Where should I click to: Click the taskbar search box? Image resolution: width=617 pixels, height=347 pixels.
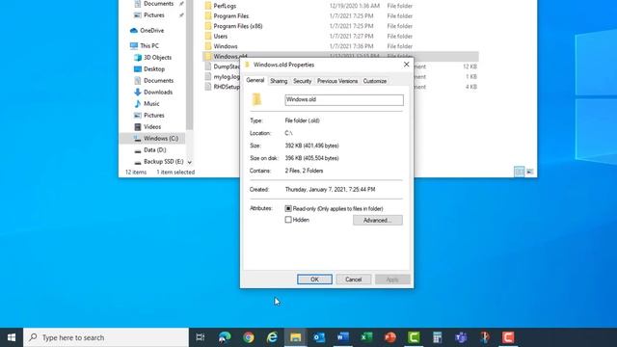tap(106, 337)
